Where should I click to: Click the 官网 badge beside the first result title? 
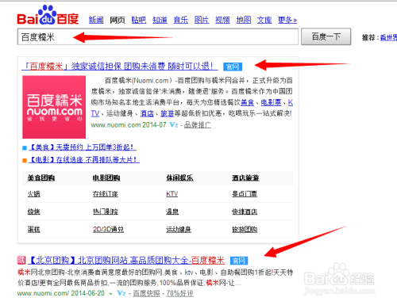point(233,67)
